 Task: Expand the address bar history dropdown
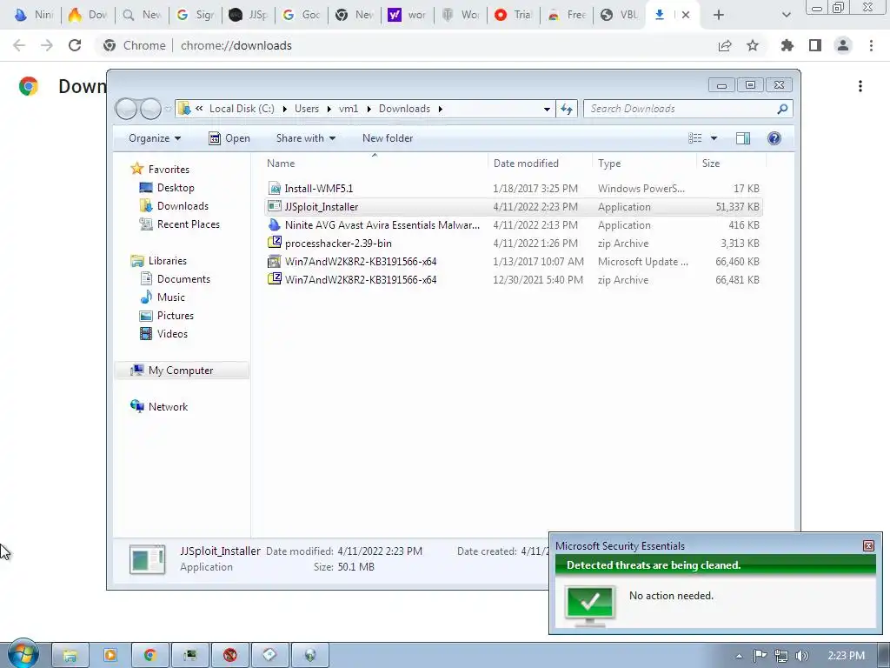pos(547,109)
